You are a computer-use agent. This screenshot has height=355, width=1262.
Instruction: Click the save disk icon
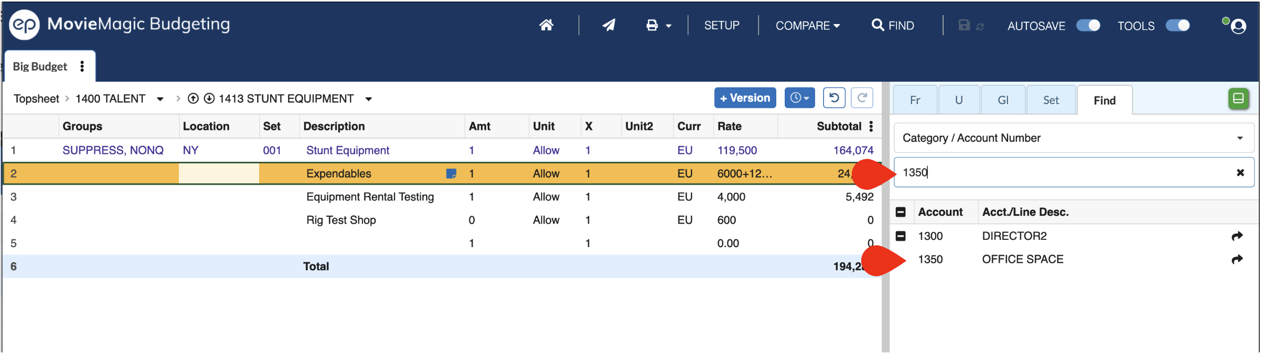tap(964, 25)
